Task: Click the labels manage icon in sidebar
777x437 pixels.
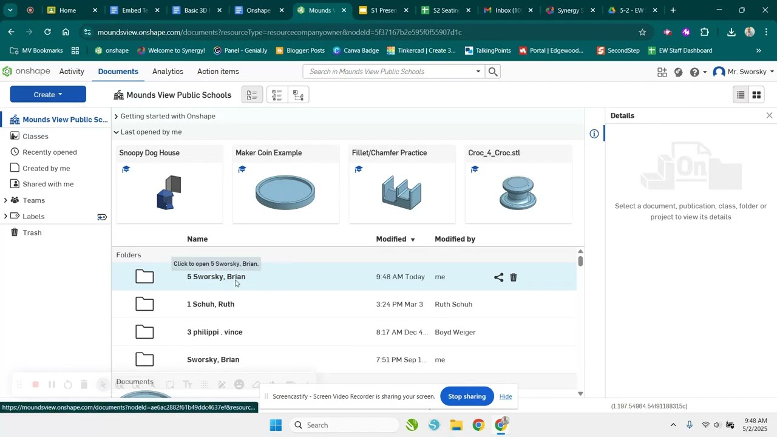Action: tap(102, 217)
